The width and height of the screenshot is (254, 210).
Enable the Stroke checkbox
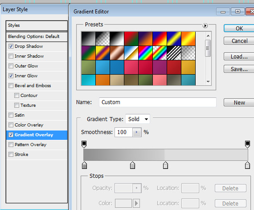[11, 154]
